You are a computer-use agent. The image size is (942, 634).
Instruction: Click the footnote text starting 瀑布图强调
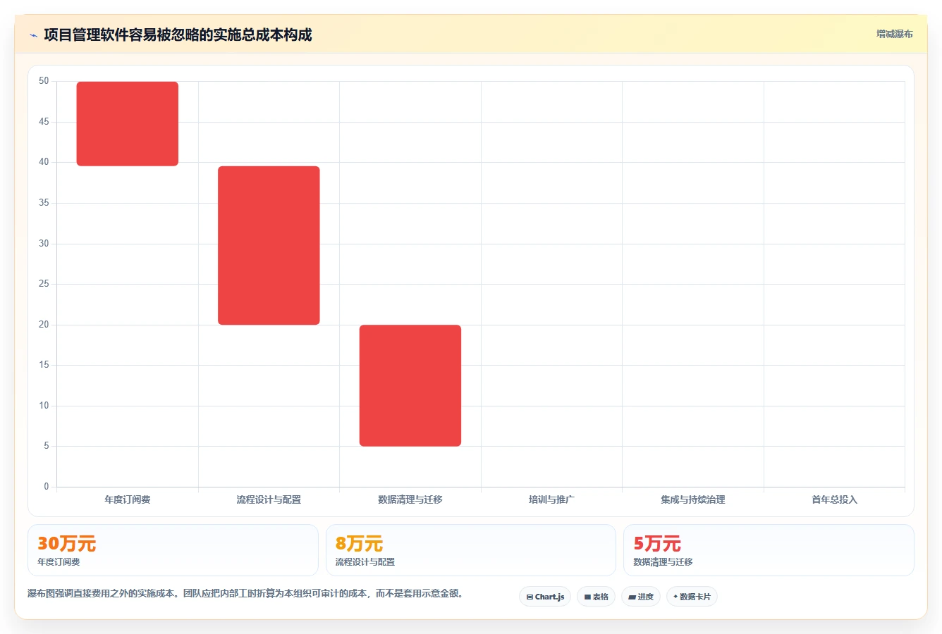pyautogui.click(x=247, y=593)
